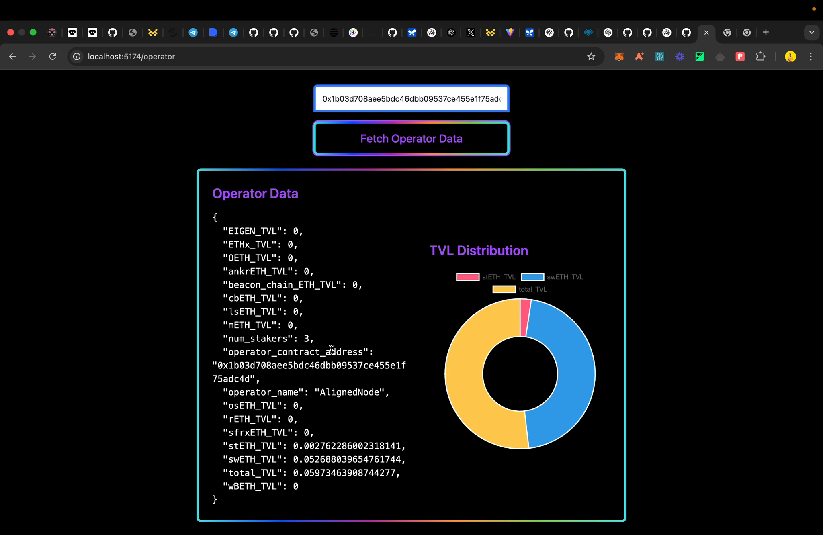Click the "EIGEN_TVL": 0 line
Viewport: 823px width, 535px height.
click(263, 231)
